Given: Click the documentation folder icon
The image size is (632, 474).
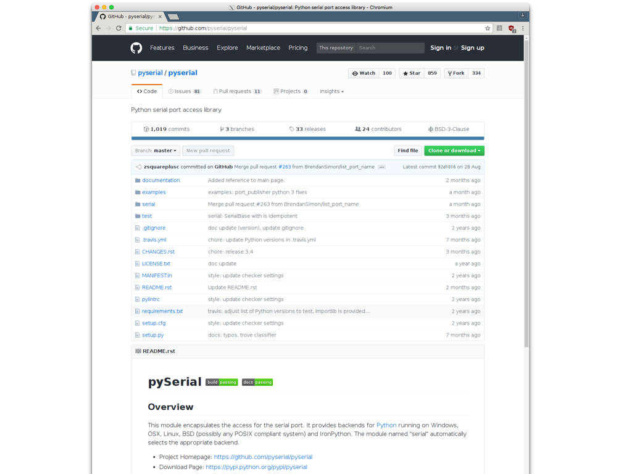Looking at the screenshot, I should (137, 180).
